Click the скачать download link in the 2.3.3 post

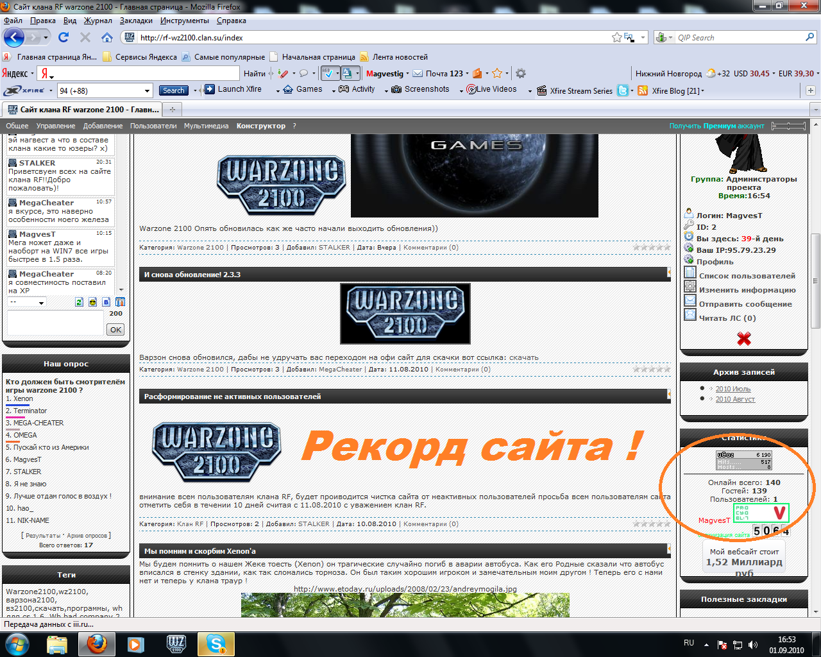click(524, 357)
